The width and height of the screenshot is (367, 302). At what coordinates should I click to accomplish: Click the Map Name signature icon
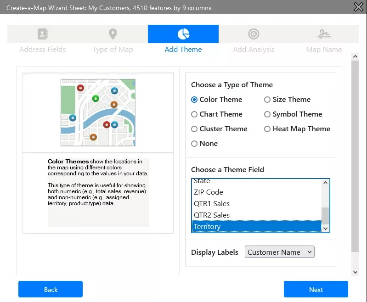point(324,34)
